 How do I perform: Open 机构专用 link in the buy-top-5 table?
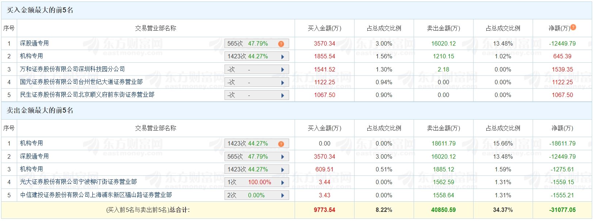(31, 56)
